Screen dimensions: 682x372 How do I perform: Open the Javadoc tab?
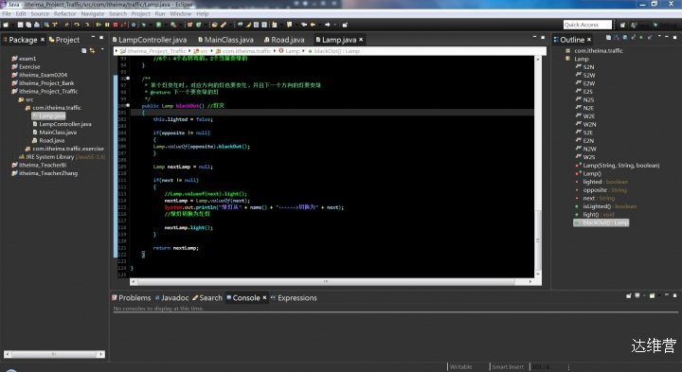click(x=171, y=297)
